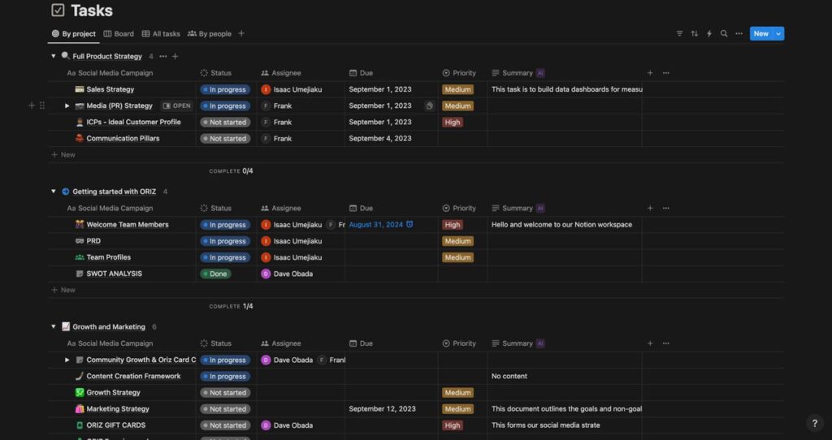Click the drag handle beside Media (PR) Strategy
The height and width of the screenshot is (440, 832).
(x=42, y=106)
